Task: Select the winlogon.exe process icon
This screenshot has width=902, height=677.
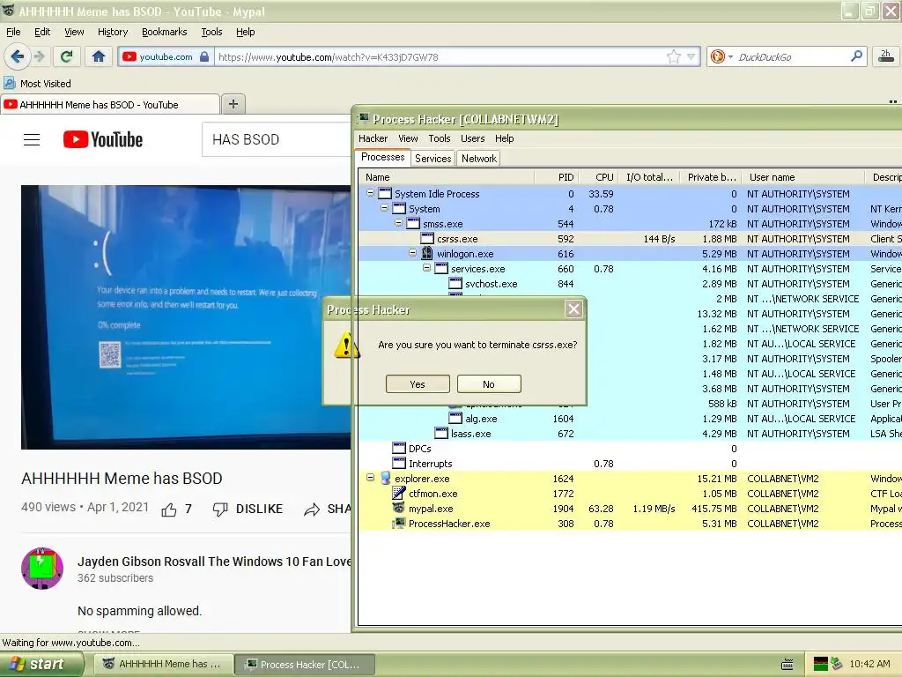Action: [427, 253]
